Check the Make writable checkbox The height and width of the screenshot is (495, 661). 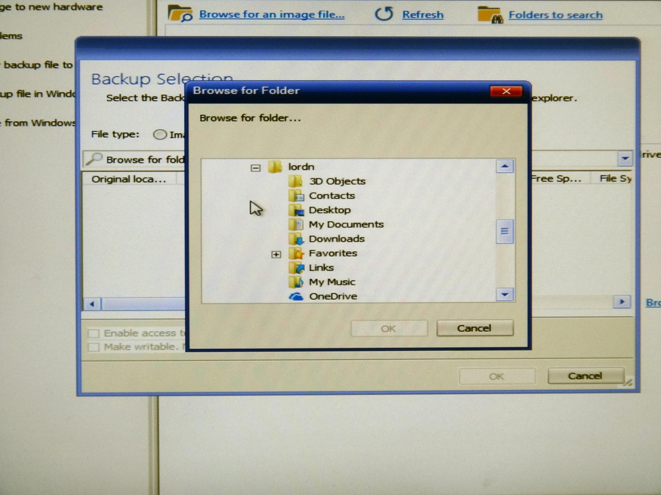click(x=94, y=347)
